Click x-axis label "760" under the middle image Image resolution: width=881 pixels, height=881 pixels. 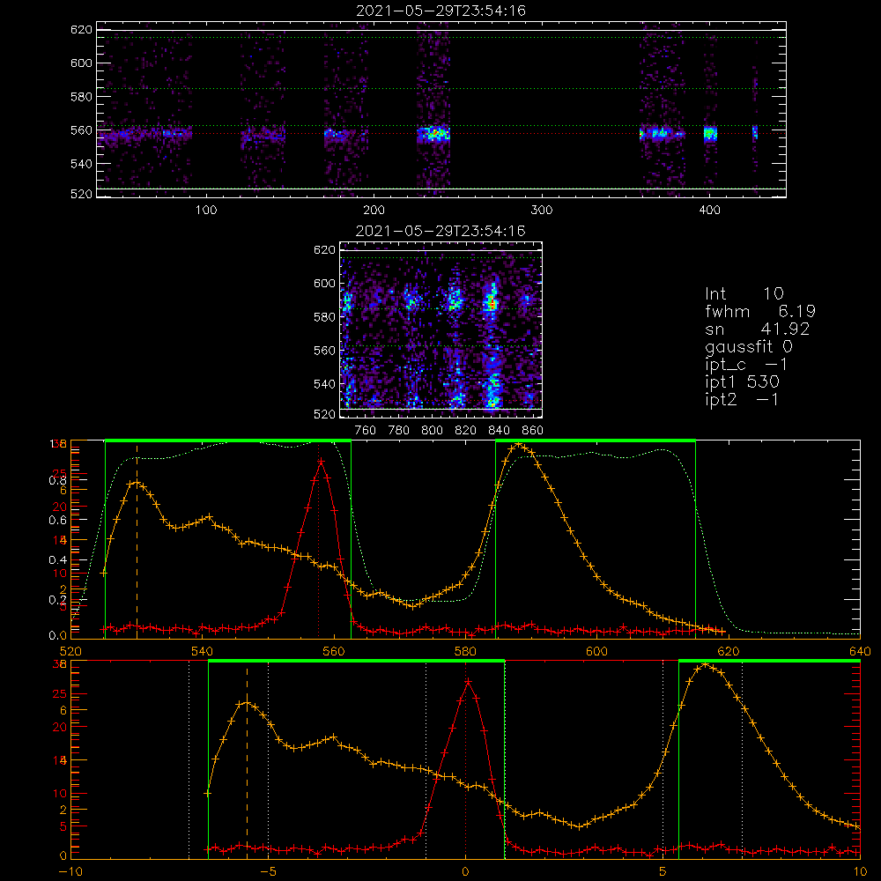[366, 431]
